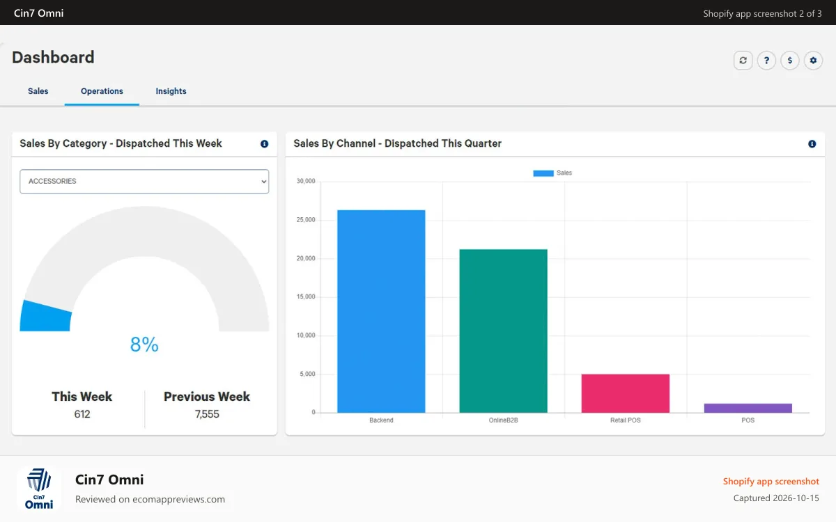The height and width of the screenshot is (522, 836).
Task: Switch to the Sales tab
Action: (38, 91)
